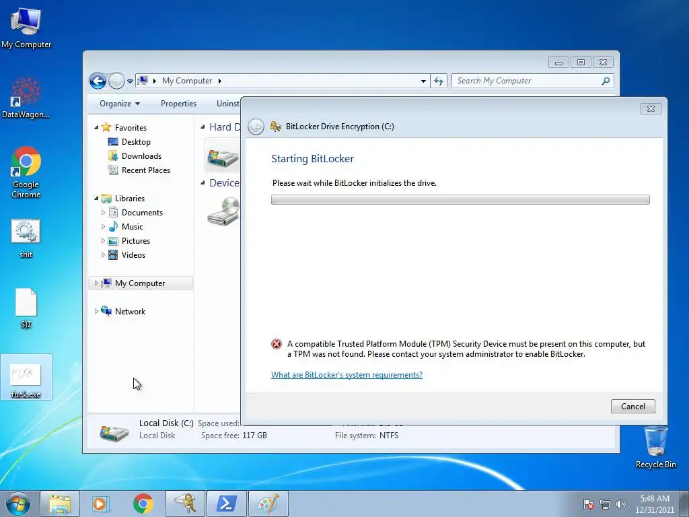Collapse the Hard Disk Drives group

point(203,127)
